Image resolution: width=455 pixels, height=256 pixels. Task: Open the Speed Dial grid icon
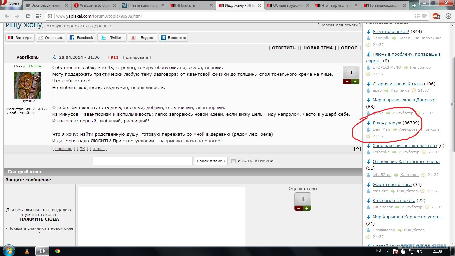coord(38,16)
